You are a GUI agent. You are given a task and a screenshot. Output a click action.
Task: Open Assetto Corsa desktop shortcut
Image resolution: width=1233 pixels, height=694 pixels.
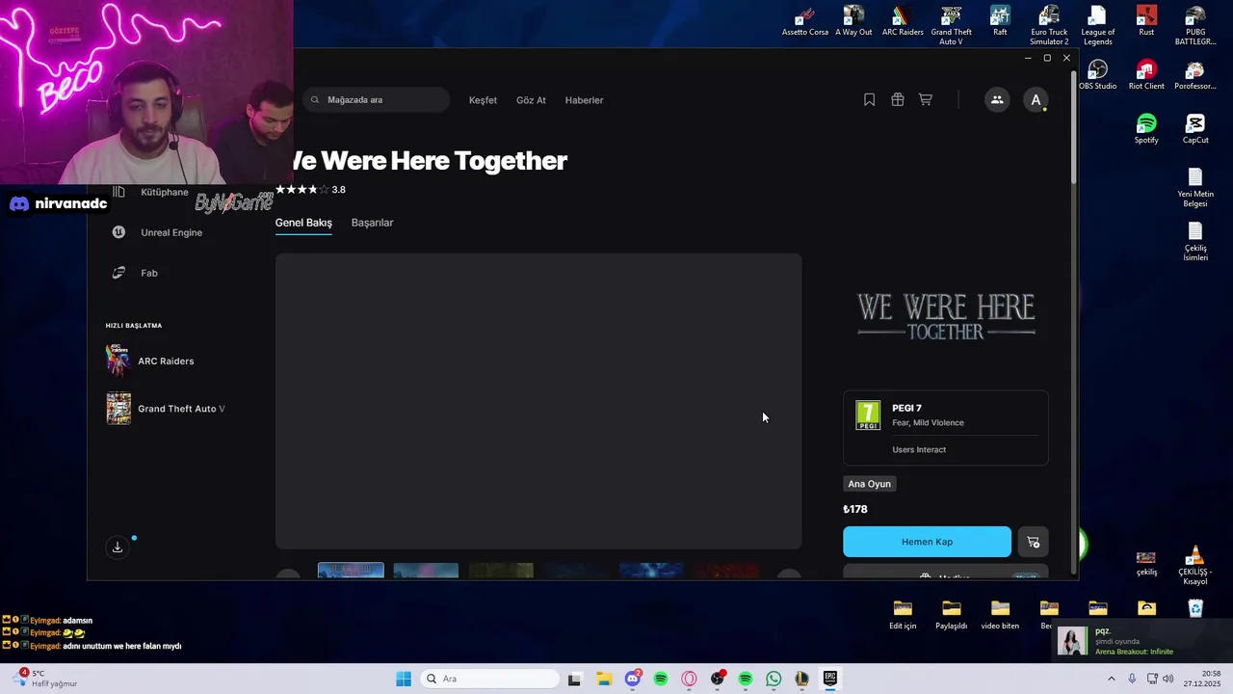pos(805,22)
